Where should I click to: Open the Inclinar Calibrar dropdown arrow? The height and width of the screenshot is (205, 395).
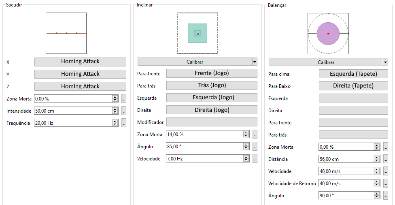[255, 62]
